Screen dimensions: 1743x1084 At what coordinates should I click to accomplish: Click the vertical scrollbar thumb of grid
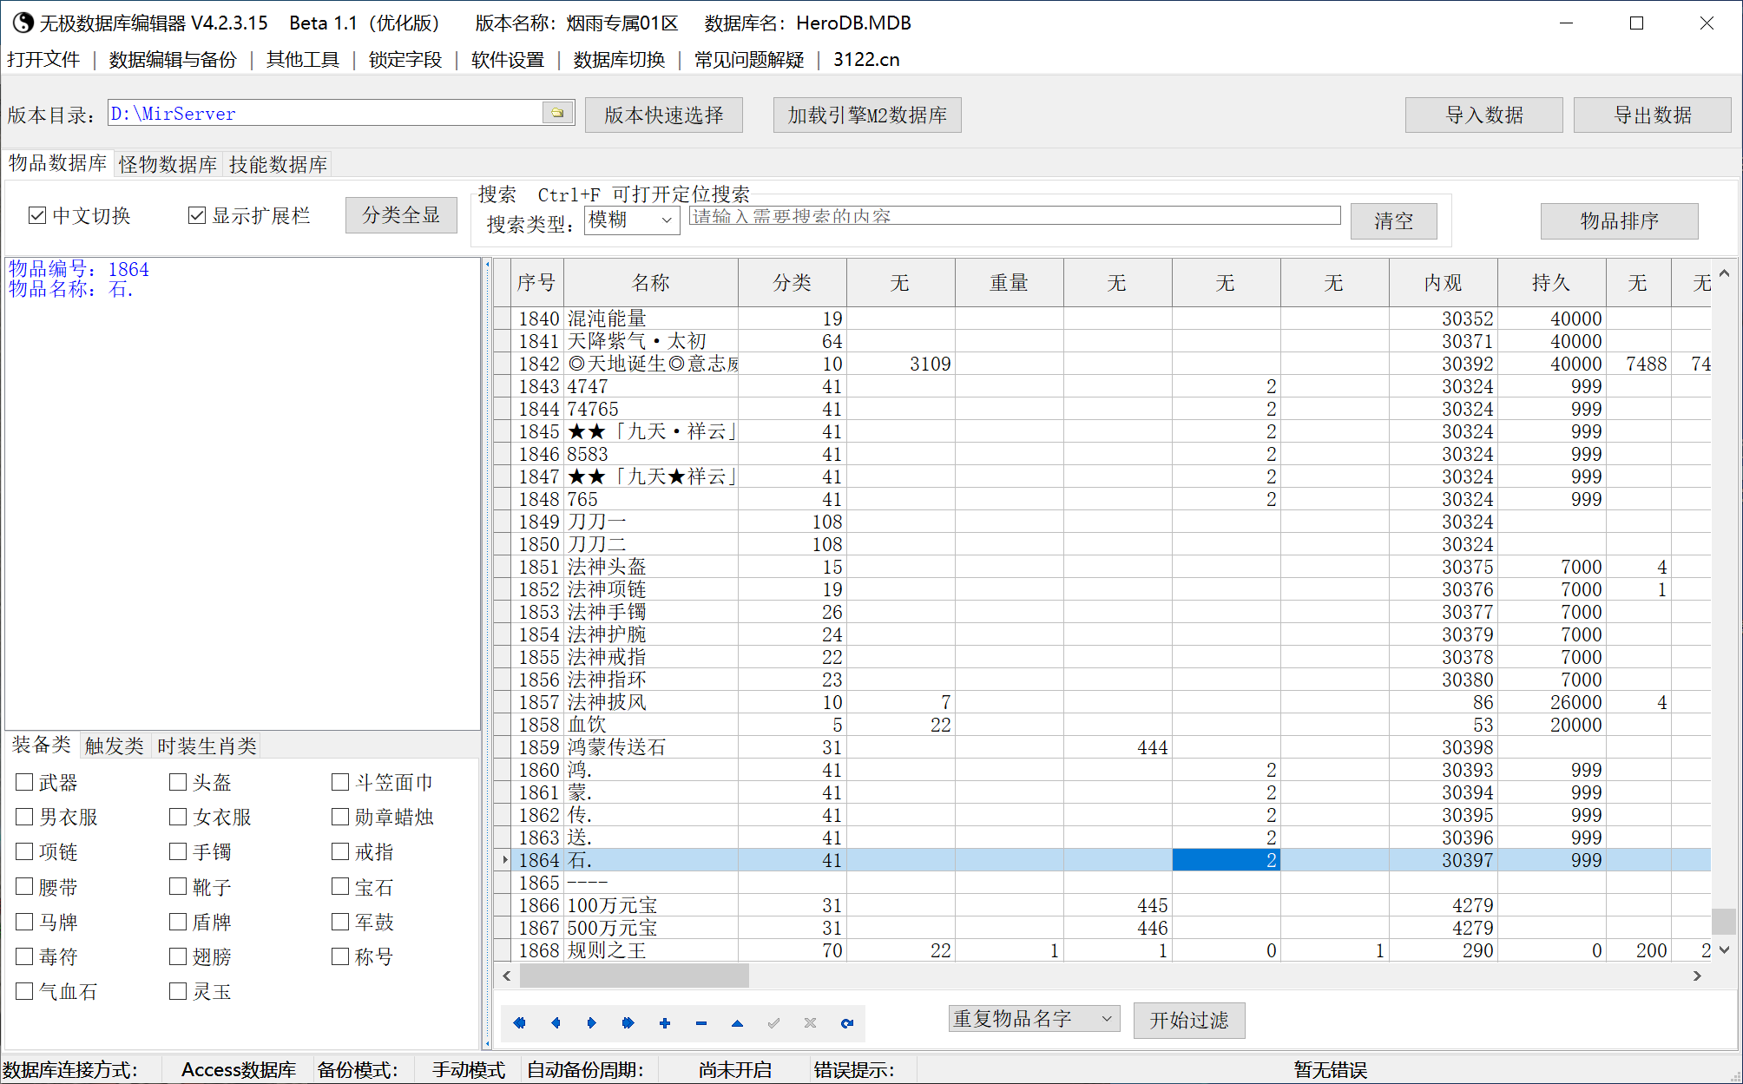[1724, 920]
